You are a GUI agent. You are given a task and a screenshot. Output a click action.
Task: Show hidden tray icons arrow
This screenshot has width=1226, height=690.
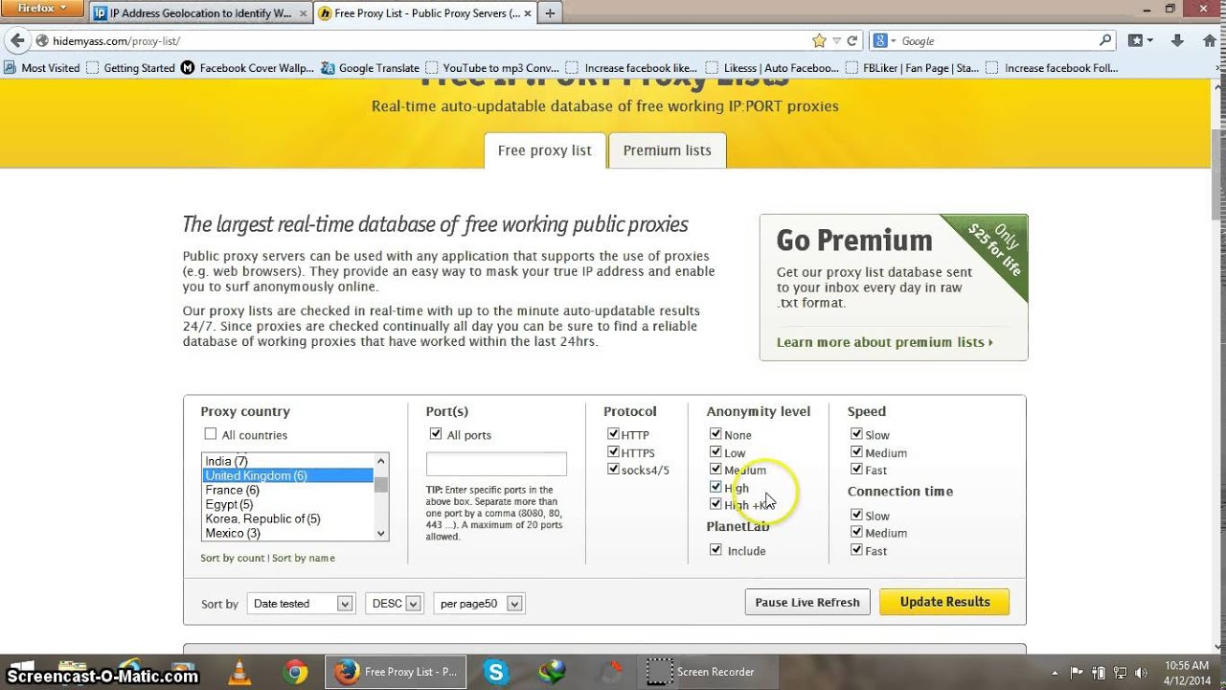[x=1056, y=672]
